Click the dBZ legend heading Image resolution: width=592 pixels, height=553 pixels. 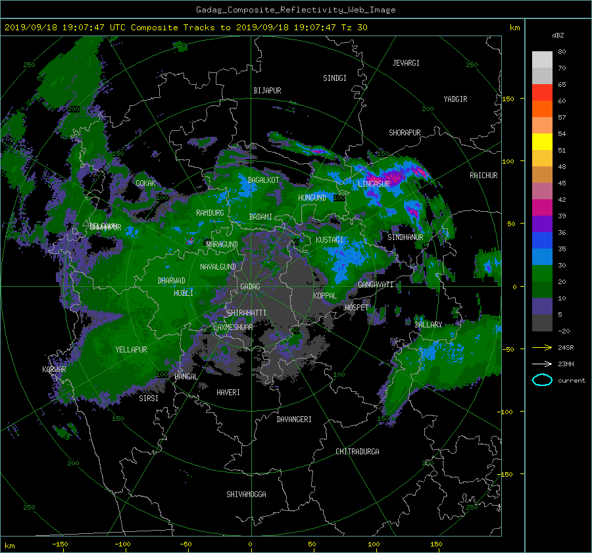(558, 36)
